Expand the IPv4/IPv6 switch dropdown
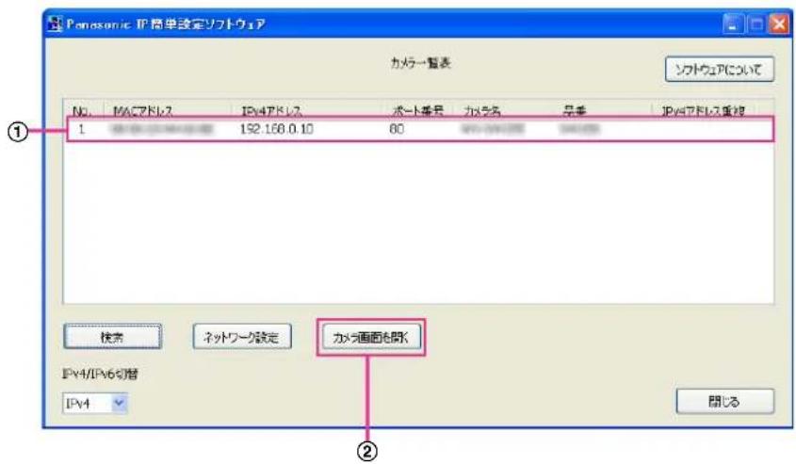This screenshot has width=796, height=464. pyautogui.click(x=120, y=404)
